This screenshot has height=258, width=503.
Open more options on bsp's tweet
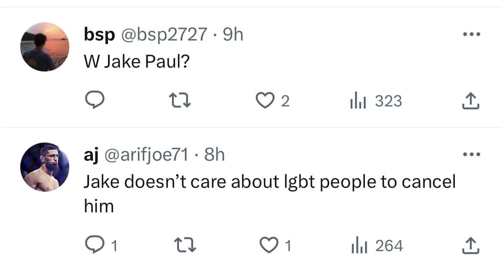(470, 34)
